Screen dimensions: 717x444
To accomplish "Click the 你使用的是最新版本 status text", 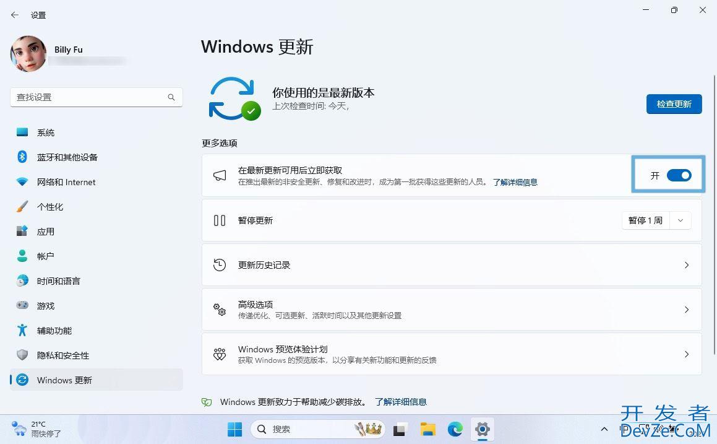I will 324,93.
